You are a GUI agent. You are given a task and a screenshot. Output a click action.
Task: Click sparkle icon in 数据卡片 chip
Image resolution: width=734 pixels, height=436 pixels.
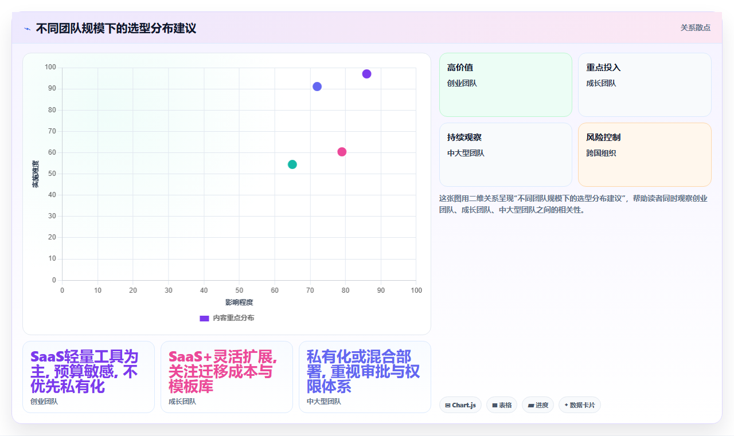click(566, 404)
